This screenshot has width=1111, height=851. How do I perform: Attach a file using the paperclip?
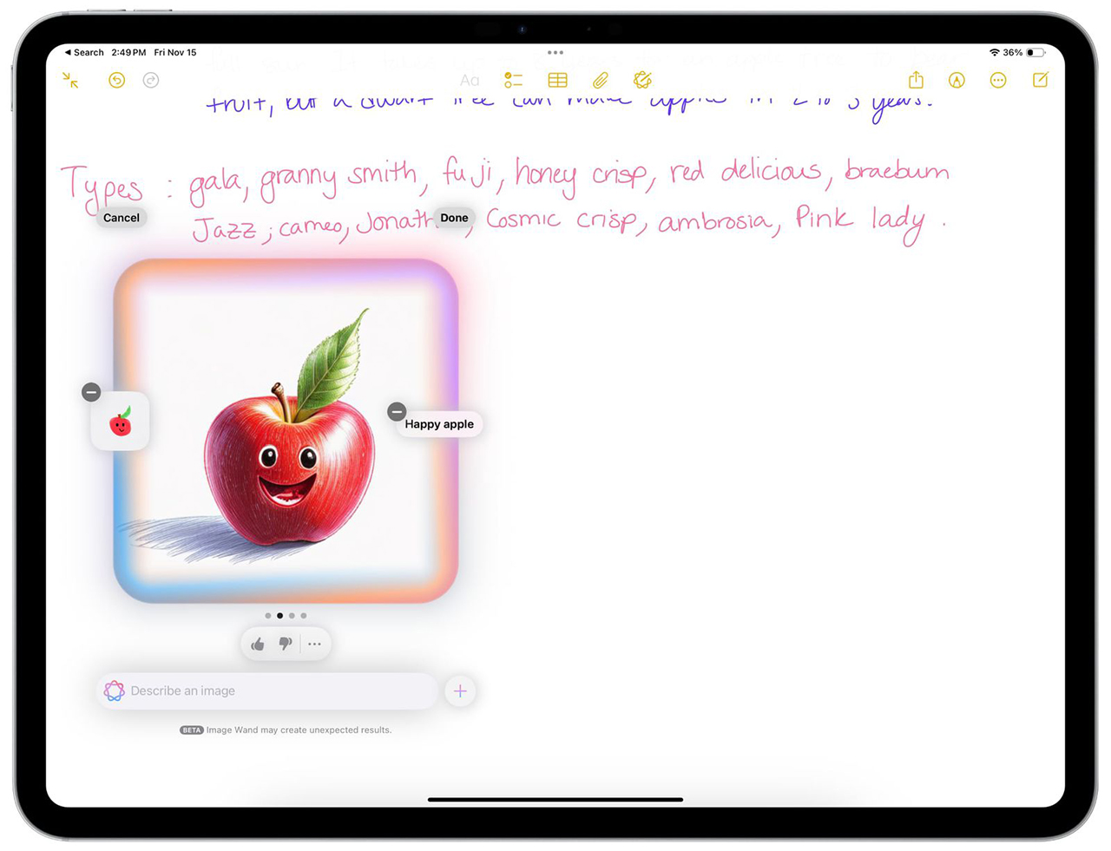600,80
